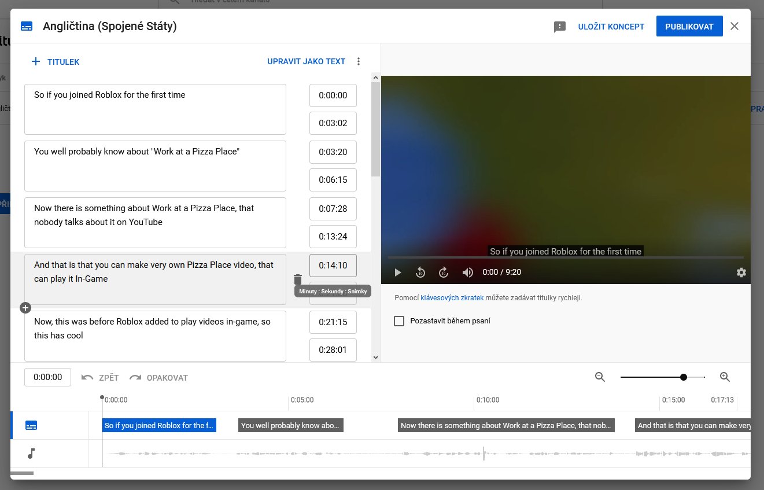Open the three-dot more options menu
The height and width of the screenshot is (490, 764).
point(359,61)
